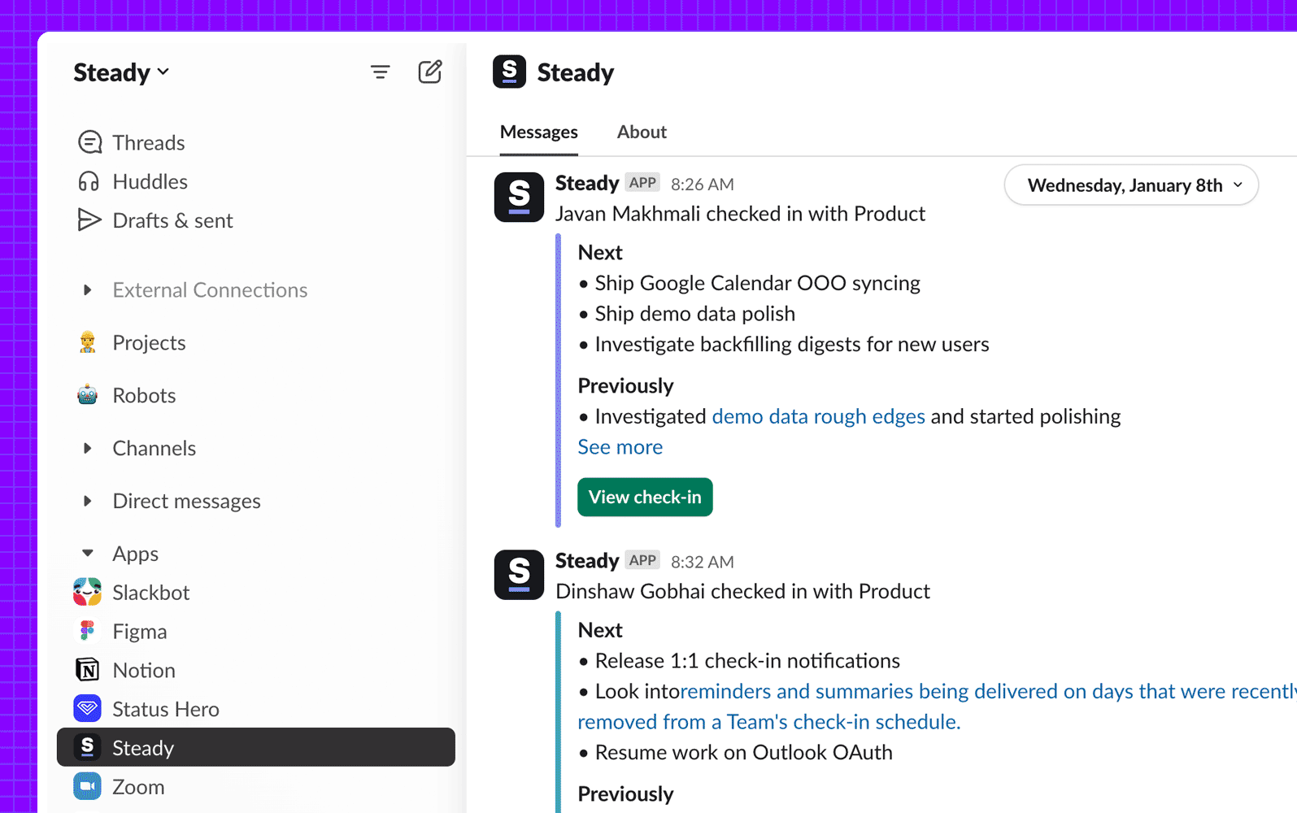
Task: Click Steady avatar on 8:32 AM message
Action: click(519, 575)
